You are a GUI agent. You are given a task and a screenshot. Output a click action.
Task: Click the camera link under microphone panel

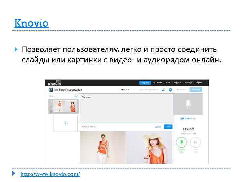188,119
